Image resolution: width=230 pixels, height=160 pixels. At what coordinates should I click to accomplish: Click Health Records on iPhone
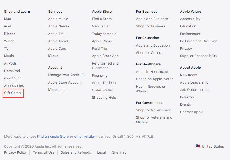(151, 89)
